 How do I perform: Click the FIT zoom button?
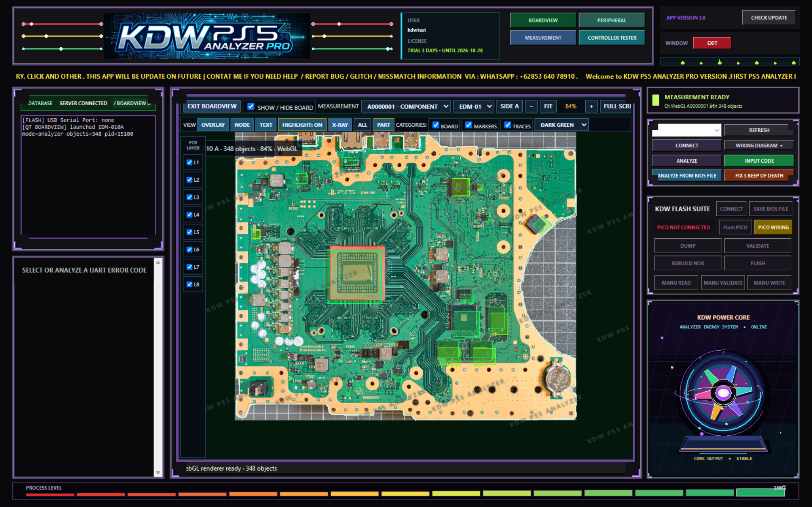click(x=548, y=106)
